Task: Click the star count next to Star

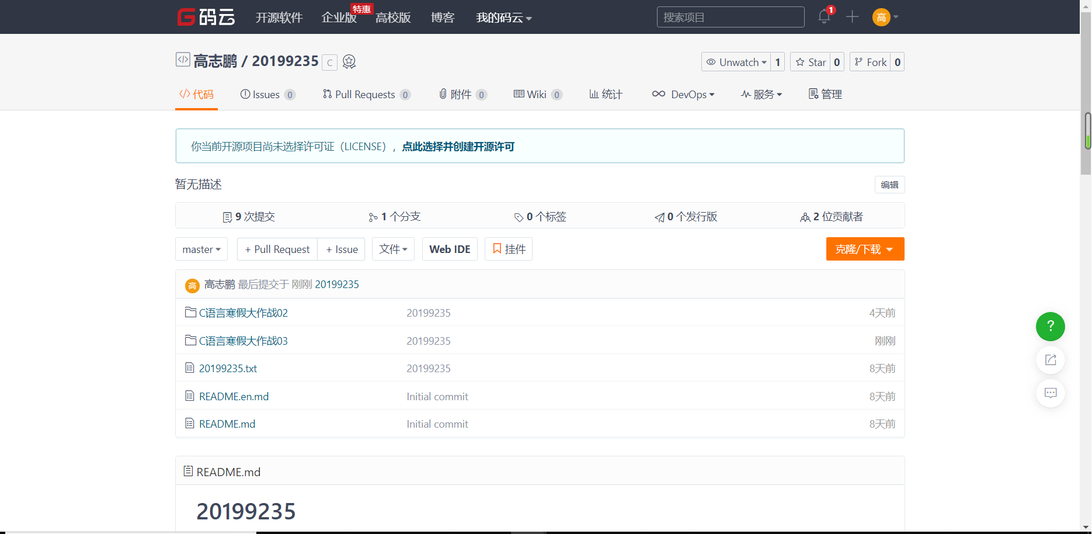Action: point(837,62)
